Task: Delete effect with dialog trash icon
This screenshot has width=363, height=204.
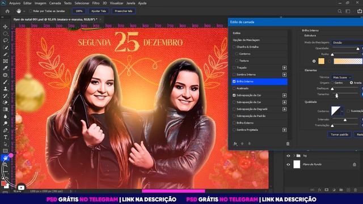Action: (x=288, y=143)
